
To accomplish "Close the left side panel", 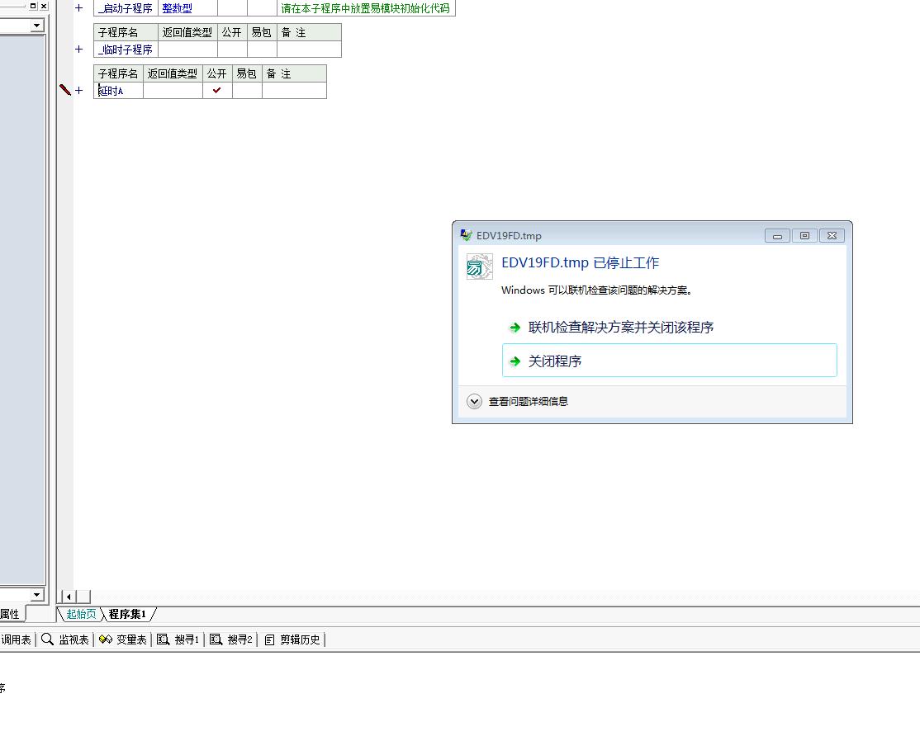I will 44,6.
